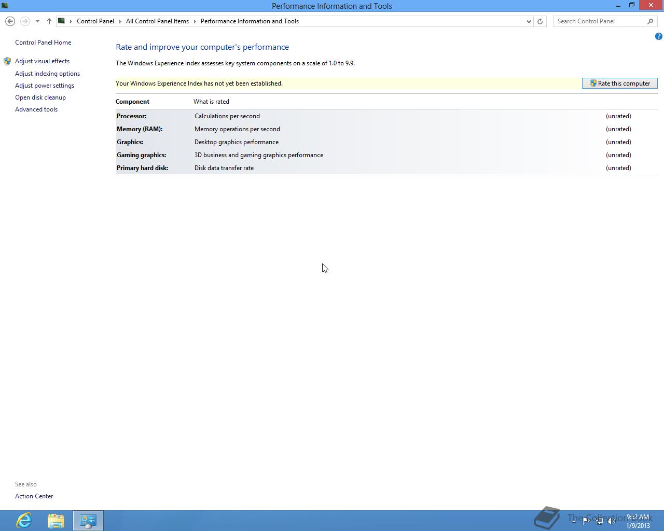Viewport: 664px width, 531px height.
Task: Close the Performance Information window
Action: 651,5
